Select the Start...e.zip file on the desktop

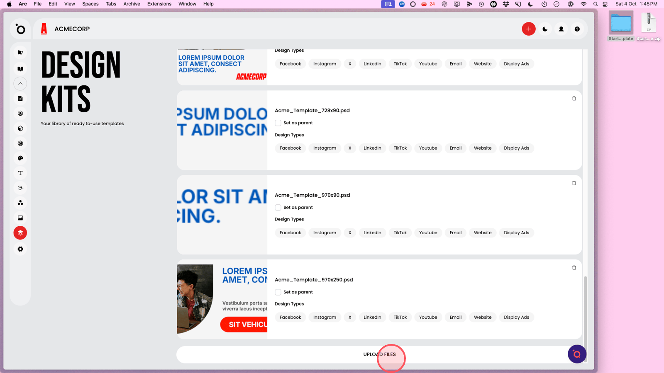[x=649, y=26]
